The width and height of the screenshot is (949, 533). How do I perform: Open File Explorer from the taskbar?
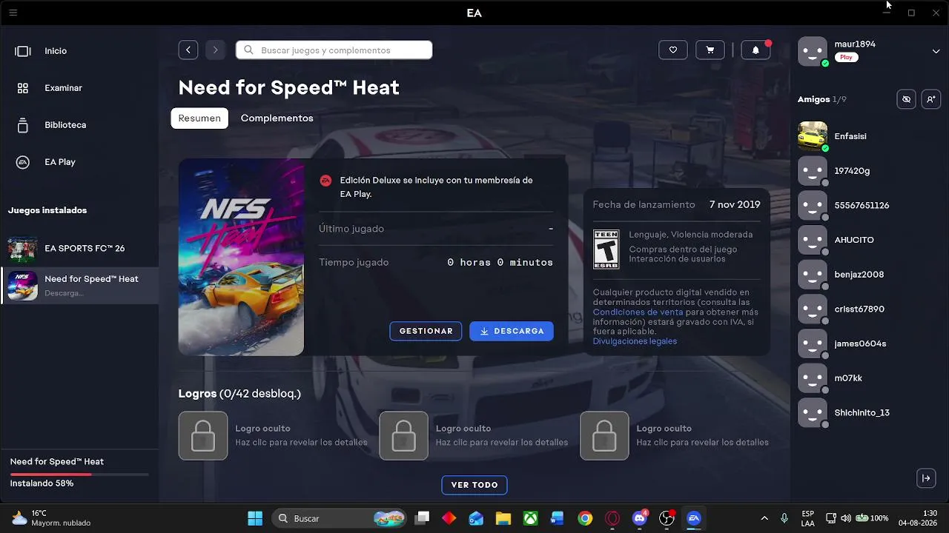pyautogui.click(x=503, y=518)
